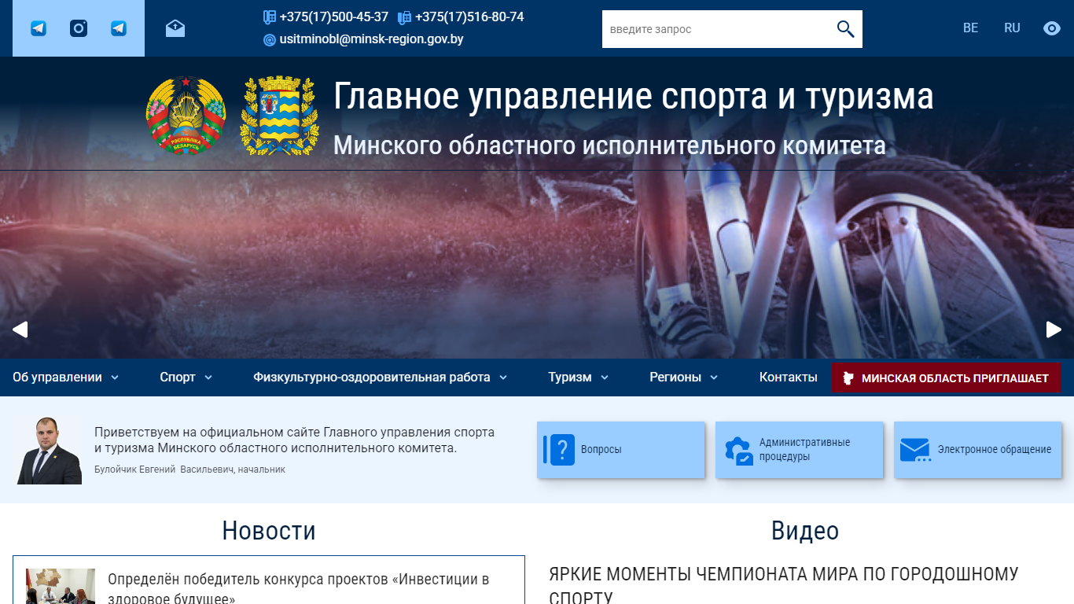Switch language to BE
1074x604 pixels.
pyautogui.click(x=971, y=28)
